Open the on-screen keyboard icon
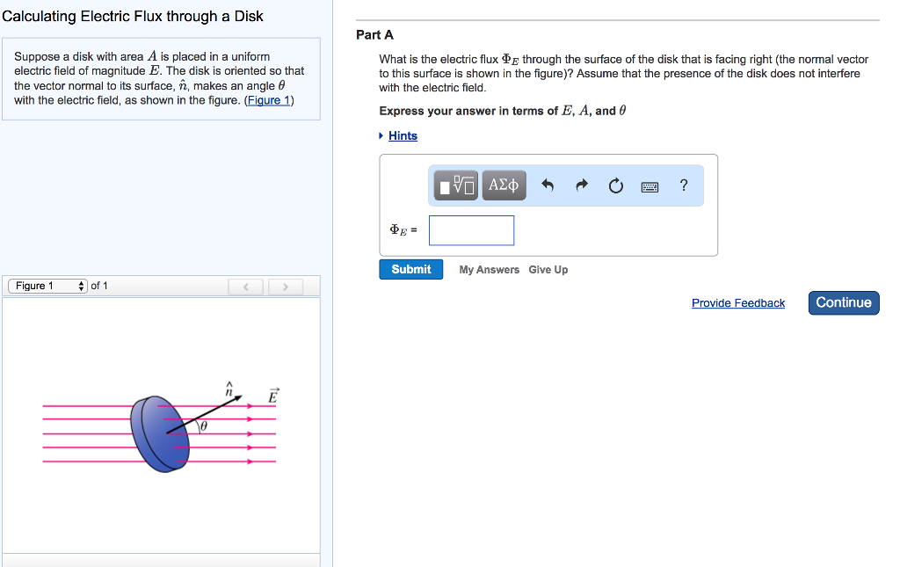The height and width of the screenshot is (567, 900). point(650,185)
